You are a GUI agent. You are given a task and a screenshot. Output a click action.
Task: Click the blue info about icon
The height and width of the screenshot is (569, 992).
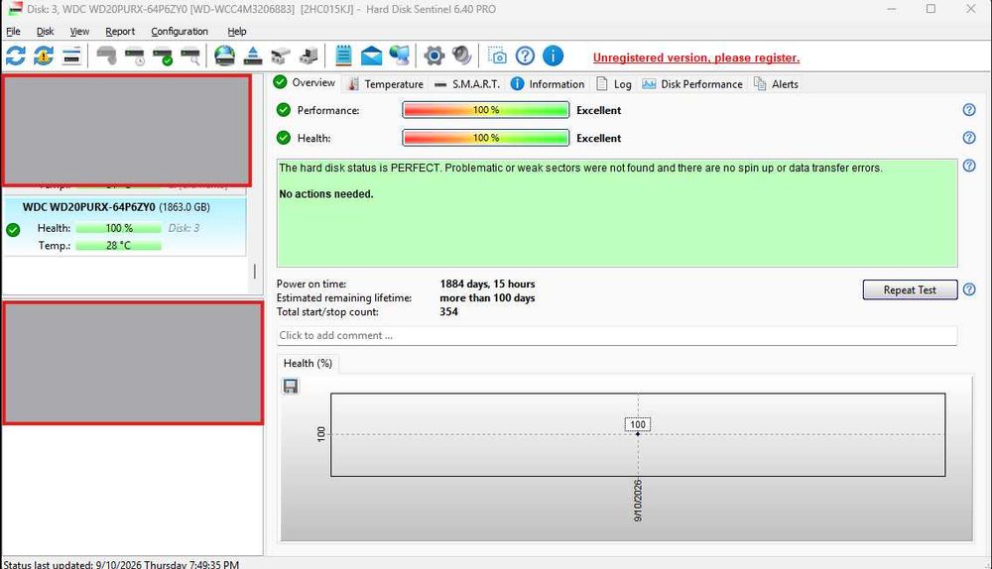tap(553, 56)
